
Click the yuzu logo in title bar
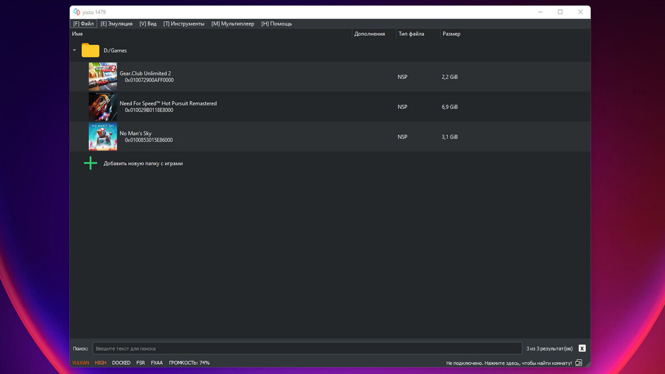(77, 12)
